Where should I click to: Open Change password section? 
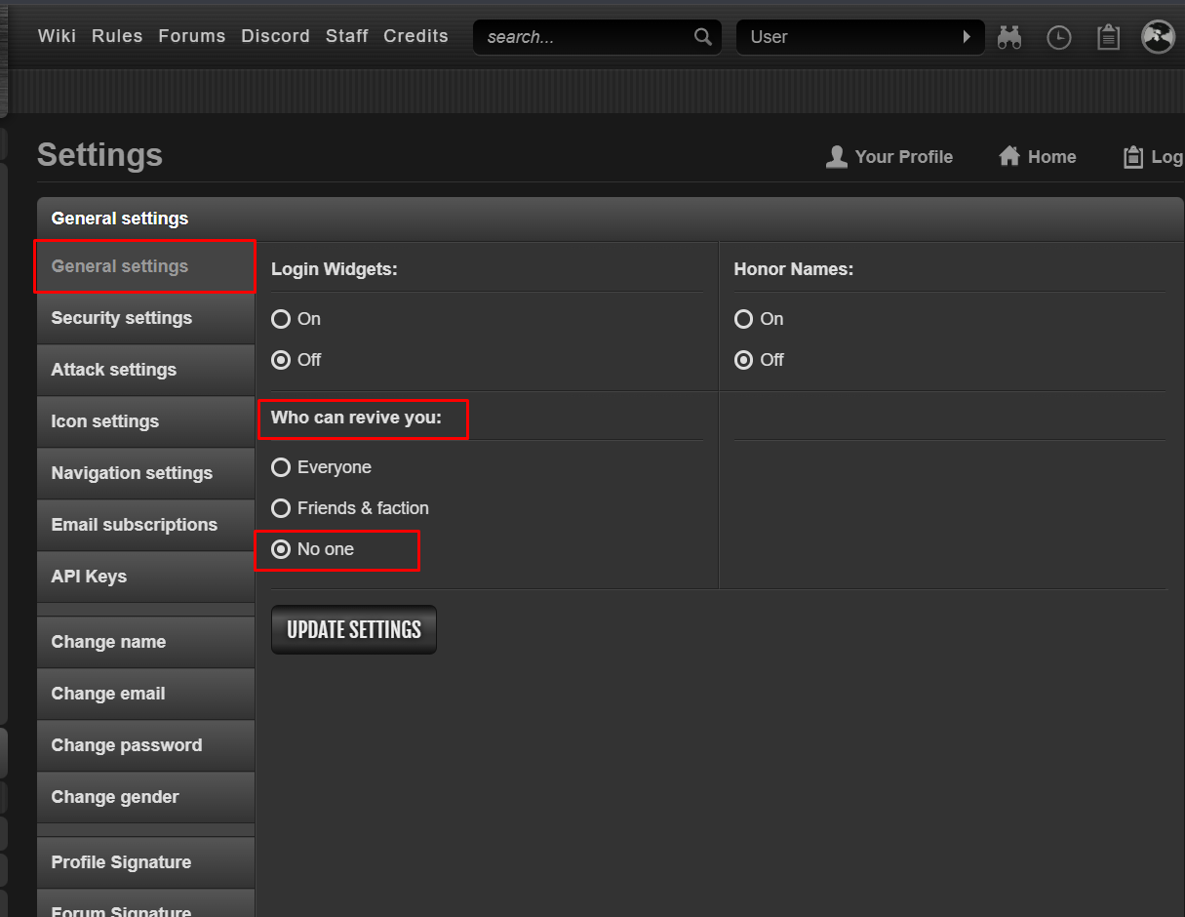coord(145,745)
